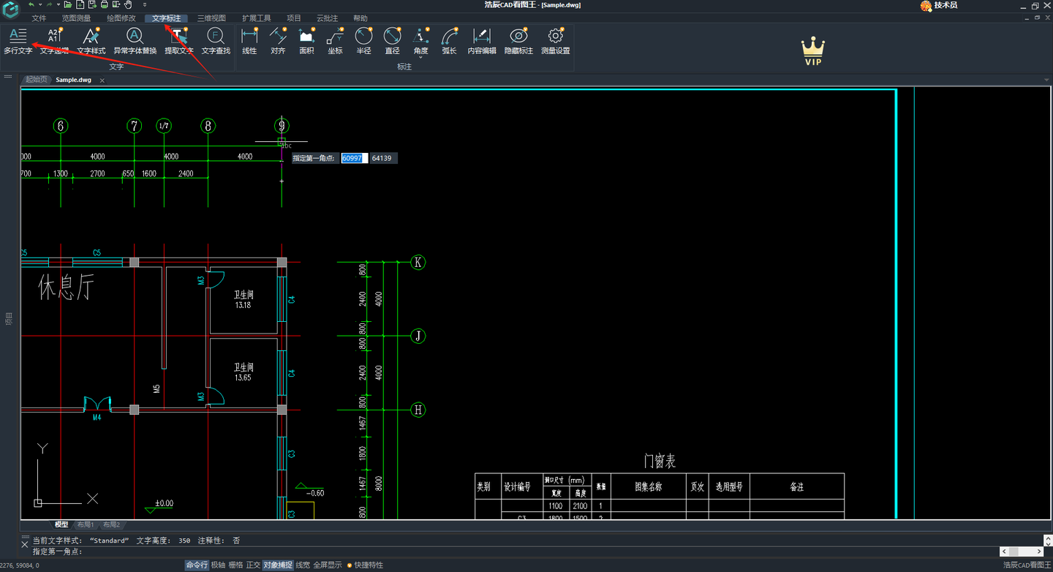Select the 文字标注 ribbon tab

(167, 18)
